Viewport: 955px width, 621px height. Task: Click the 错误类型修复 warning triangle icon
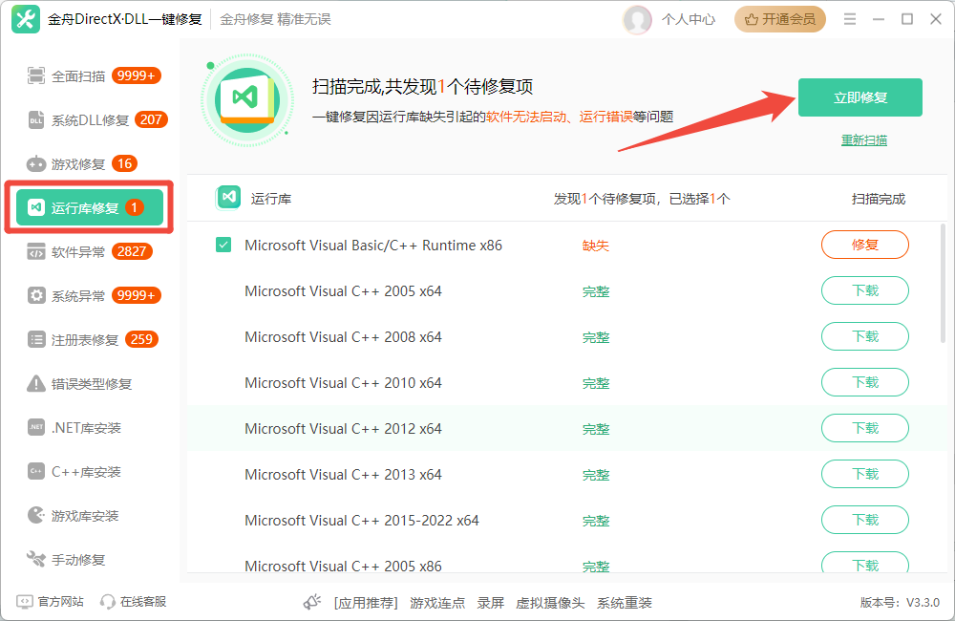point(36,383)
